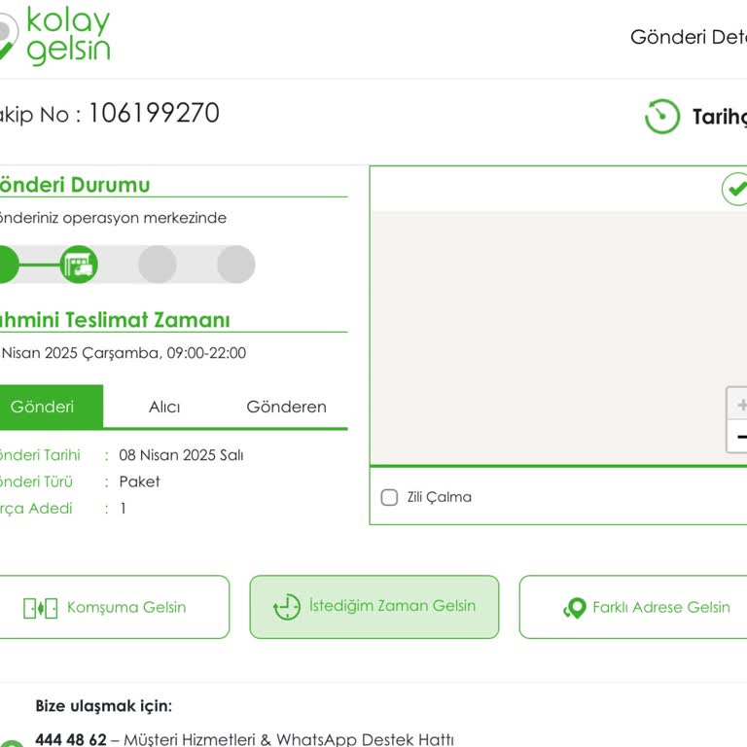Click the history clock icon beside Tarihçe
The image size is (747, 747).
pyautogui.click(x=662, y=117)
